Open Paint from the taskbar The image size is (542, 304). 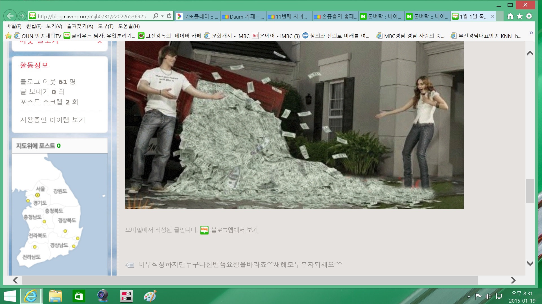click(x=150, y=296)
